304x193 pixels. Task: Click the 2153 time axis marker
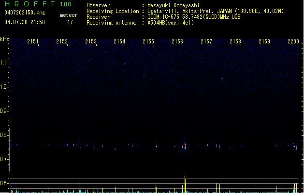point(91,41)
